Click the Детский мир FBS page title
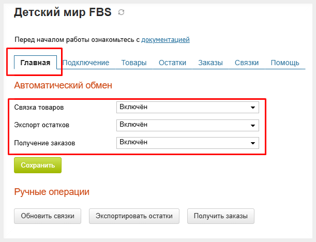The height and width of the screenshot is (242, 316). [x=63, y=12]
